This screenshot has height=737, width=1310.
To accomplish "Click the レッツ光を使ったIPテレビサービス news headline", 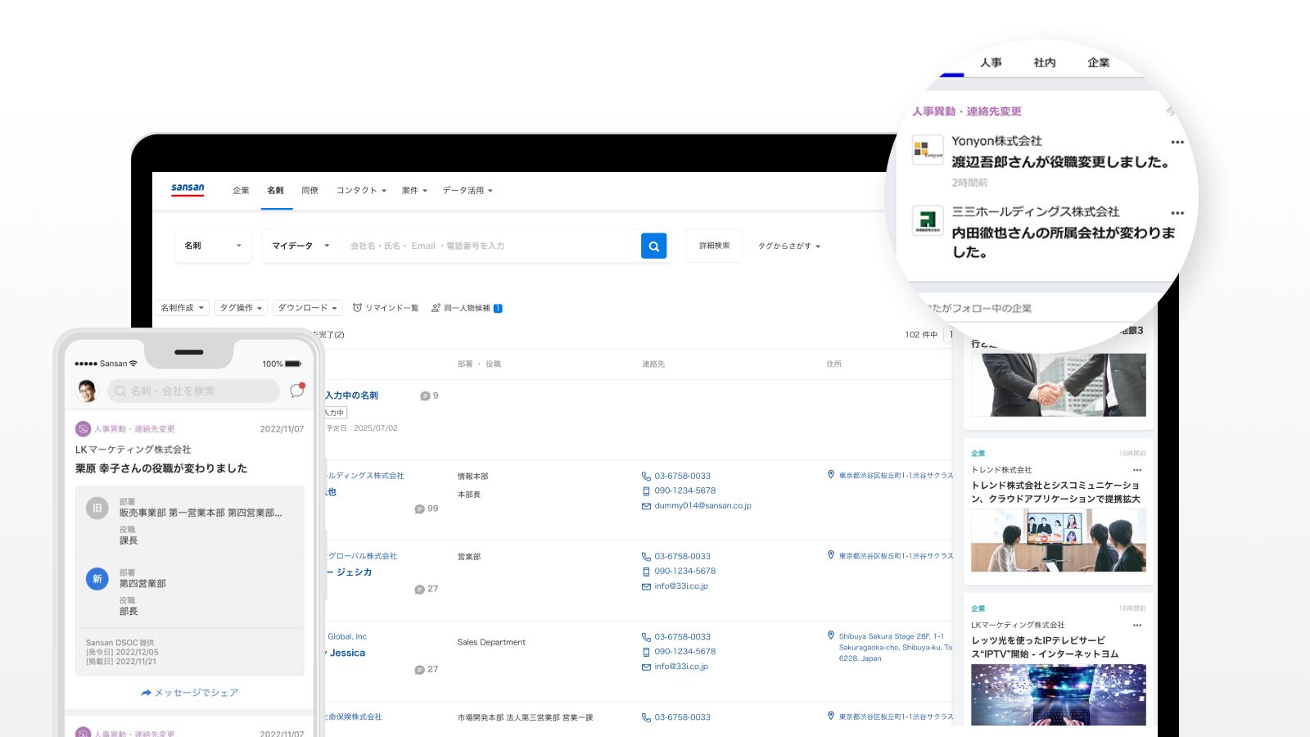I will pos(1045,647).
